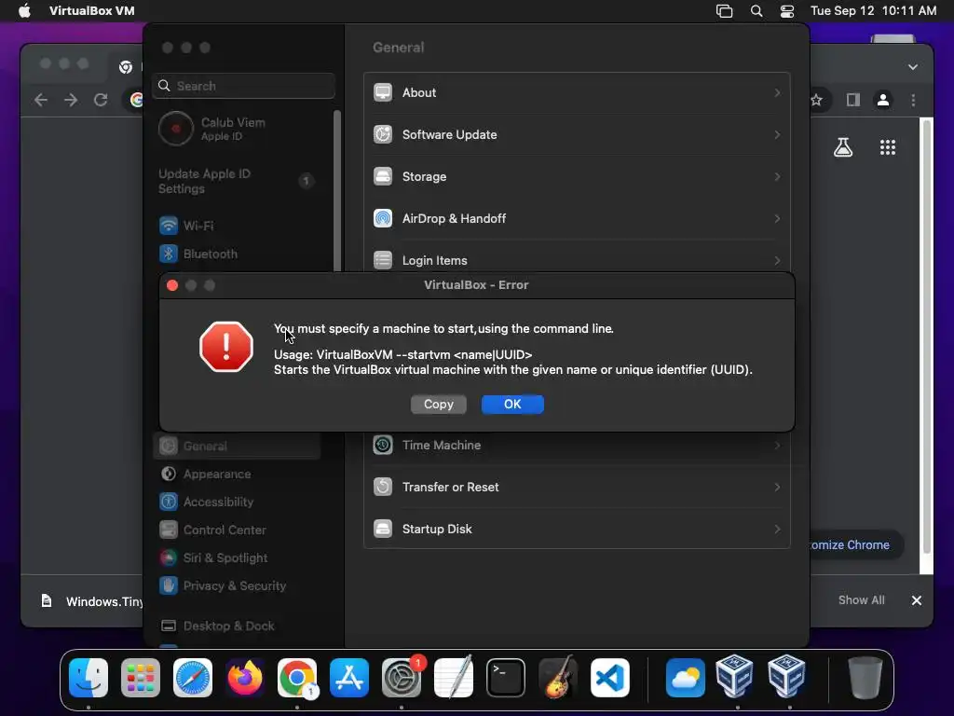Expand the Login Items chevron

(x=777, y=260)
